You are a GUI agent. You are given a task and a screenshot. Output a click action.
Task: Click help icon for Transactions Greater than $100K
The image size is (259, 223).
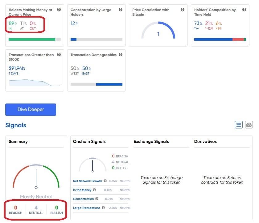tap(59, 55)
